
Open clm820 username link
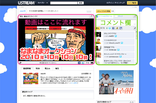point(111,36)
